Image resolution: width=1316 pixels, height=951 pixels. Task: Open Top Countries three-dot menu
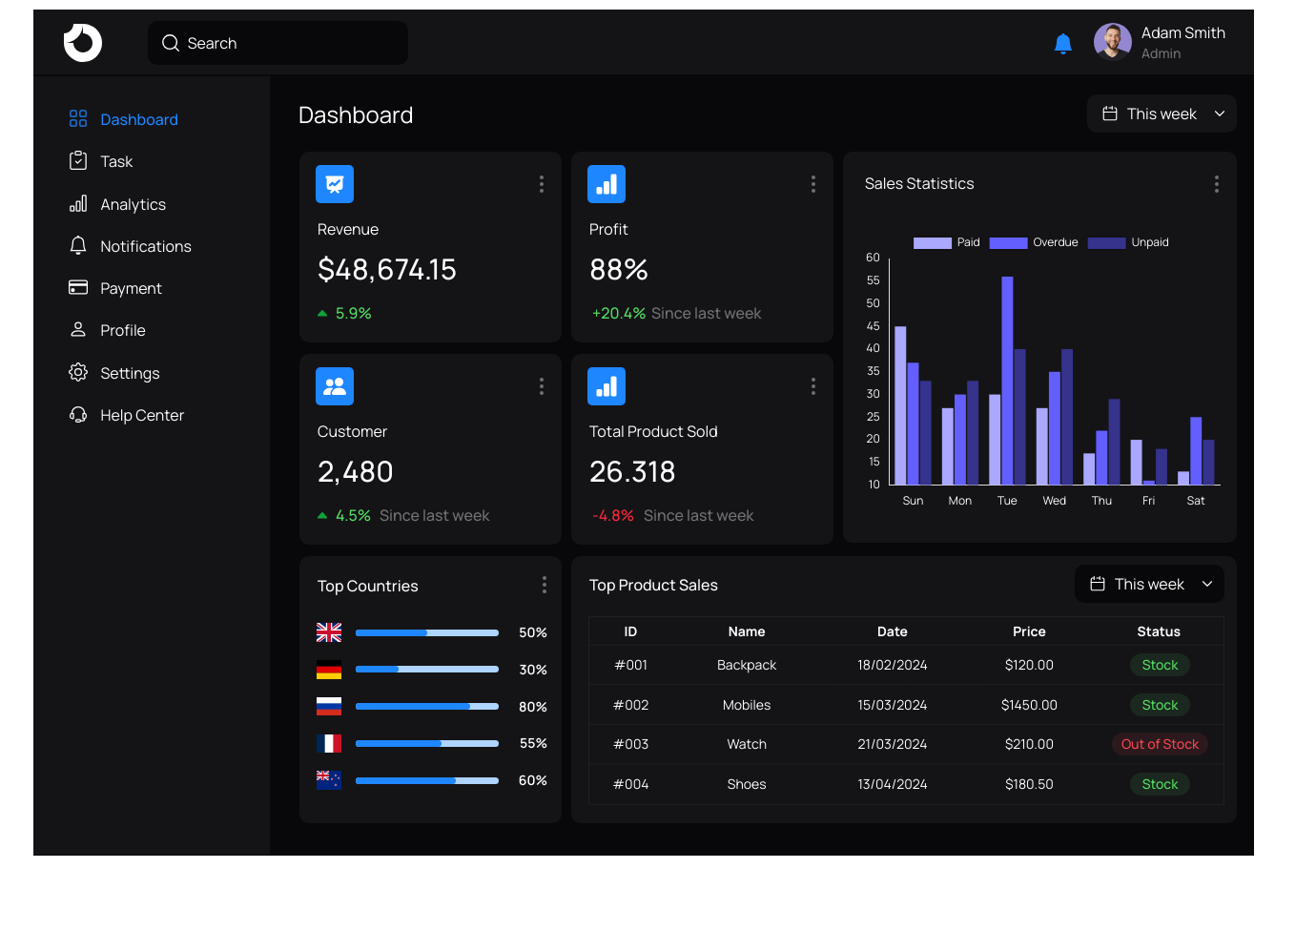point(544,585)
